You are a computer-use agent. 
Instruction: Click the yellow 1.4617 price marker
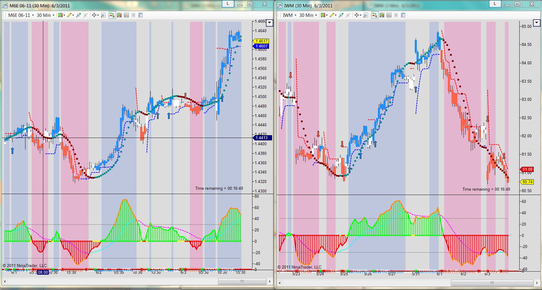[x=261, y=41]
